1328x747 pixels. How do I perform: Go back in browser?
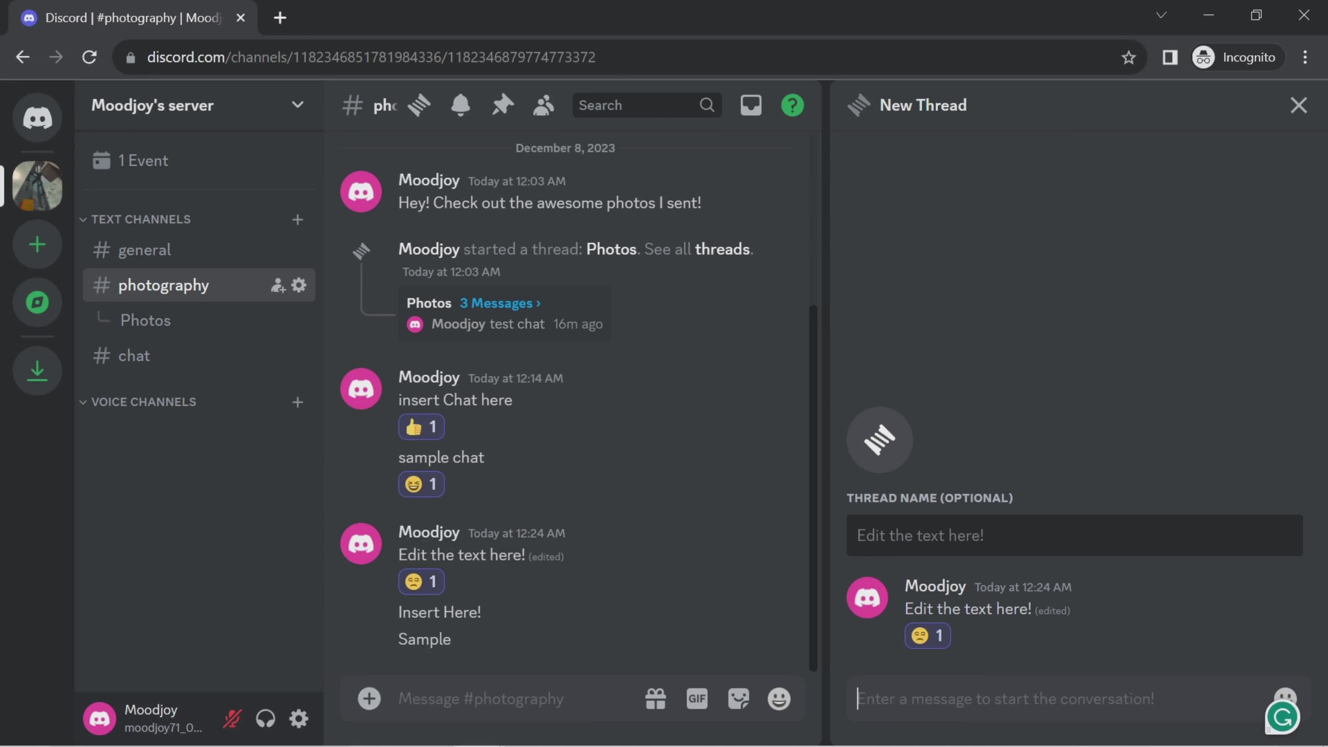coord(23,57)
